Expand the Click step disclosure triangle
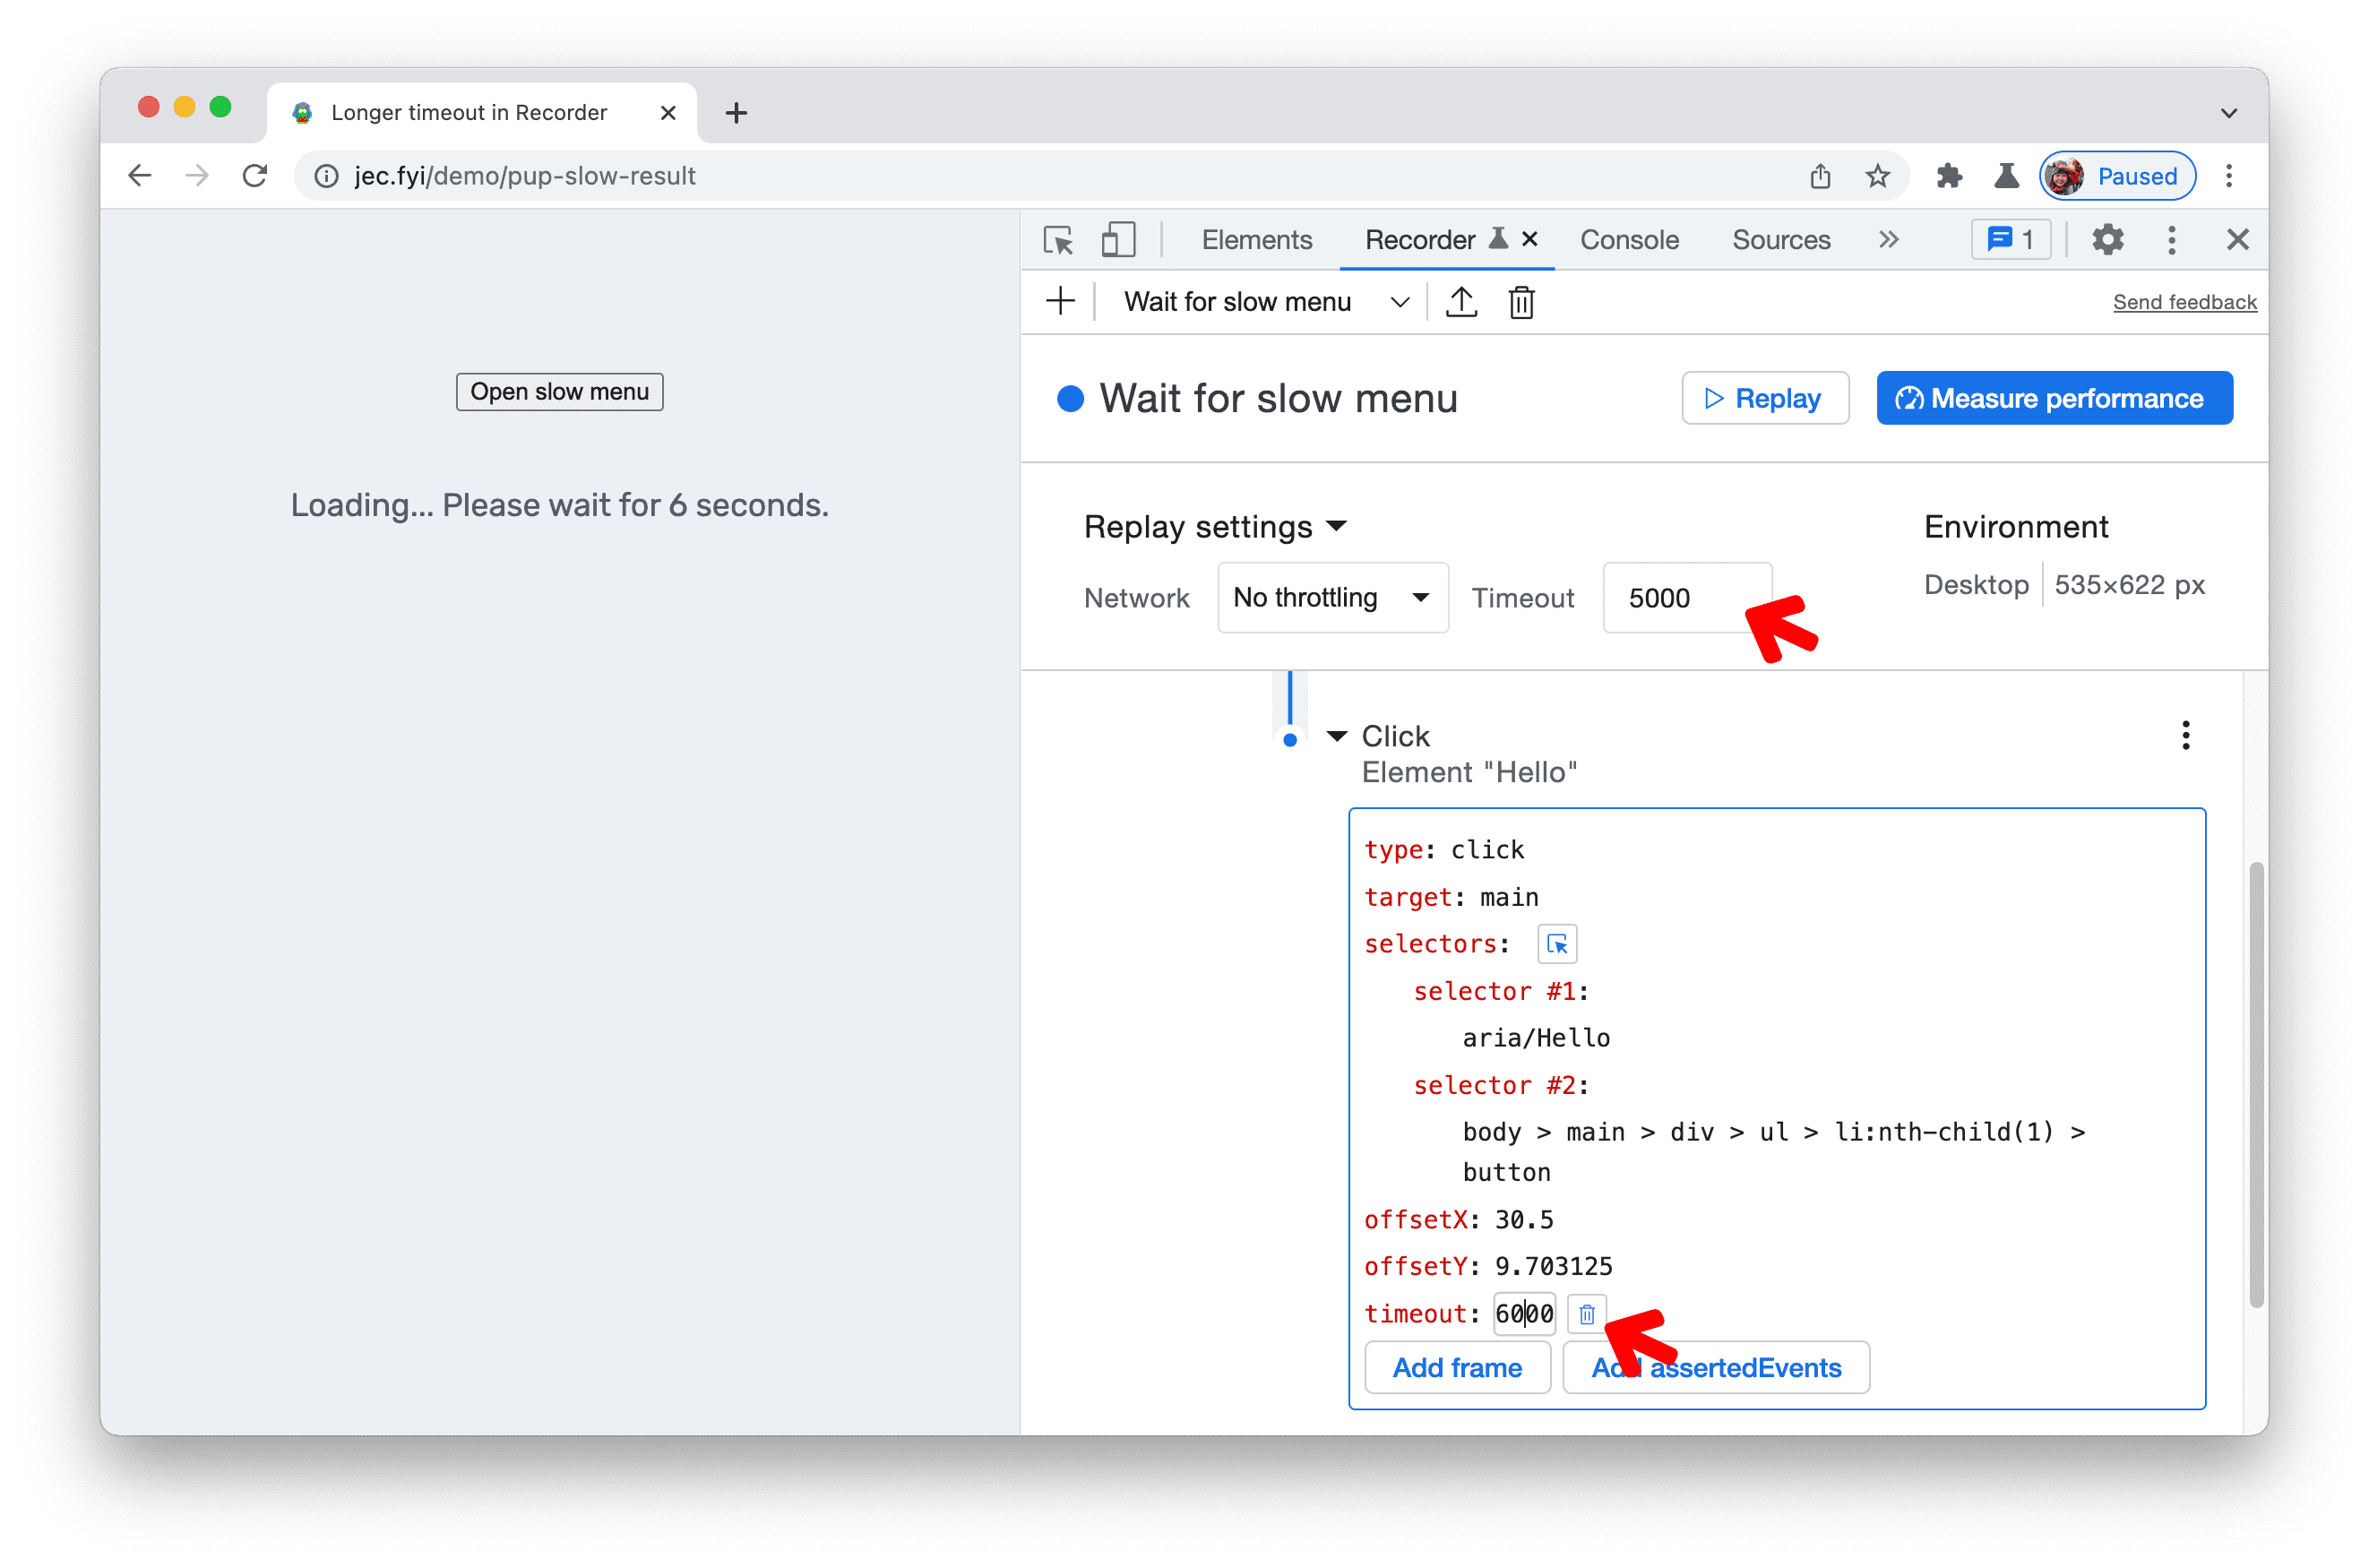 tap(1335, 735)
